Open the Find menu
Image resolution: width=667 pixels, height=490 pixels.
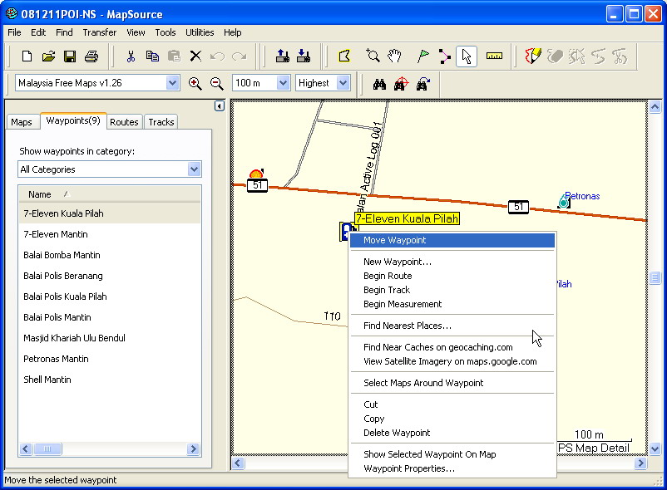click(64, 32)
